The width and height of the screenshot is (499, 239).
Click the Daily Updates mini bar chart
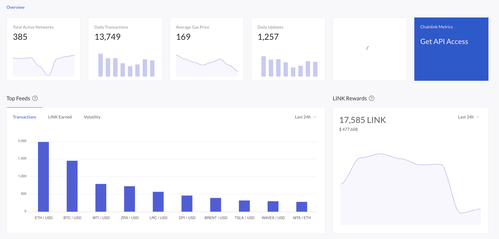tap(289, 66)
